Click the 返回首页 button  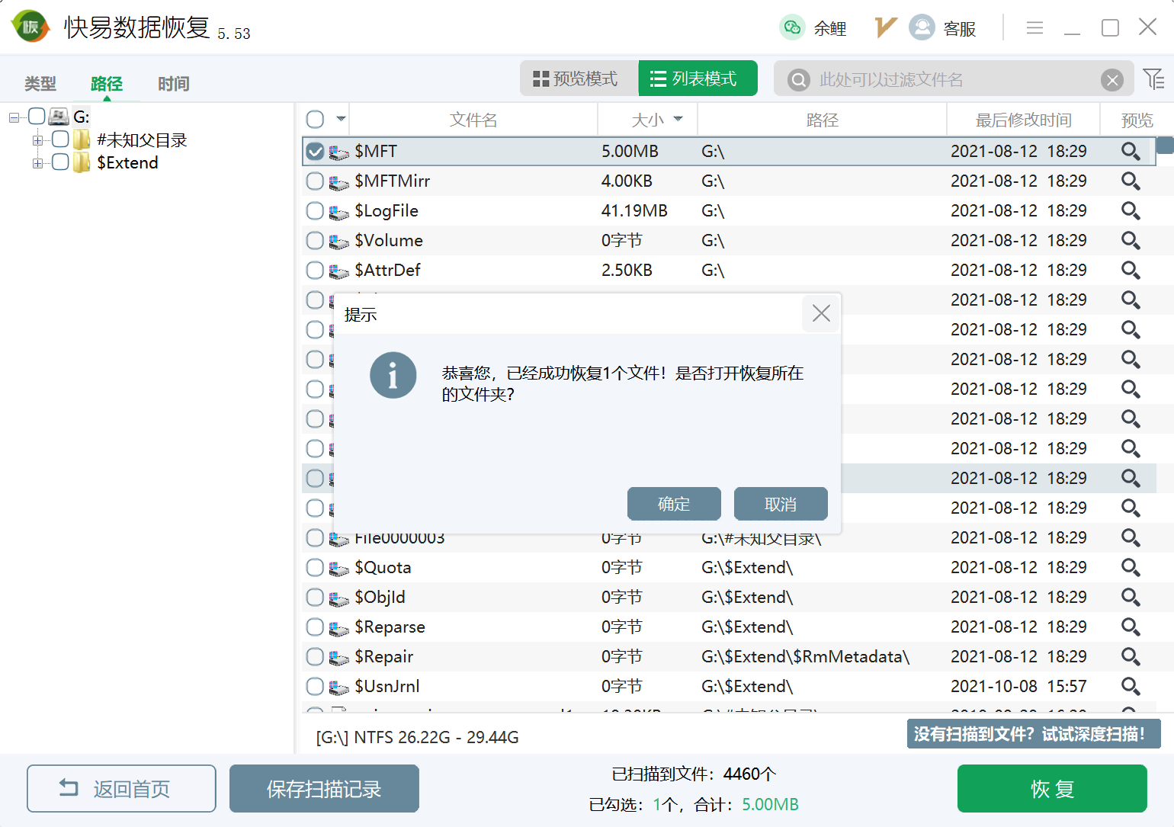(x=121, y=789)
